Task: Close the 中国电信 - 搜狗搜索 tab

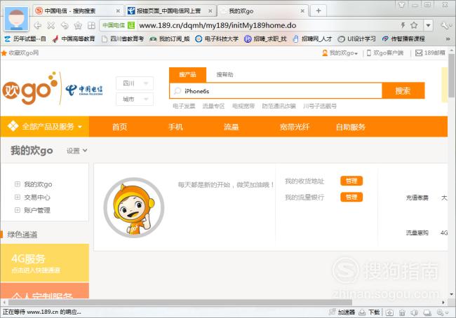Action: (x=118, y=11)
